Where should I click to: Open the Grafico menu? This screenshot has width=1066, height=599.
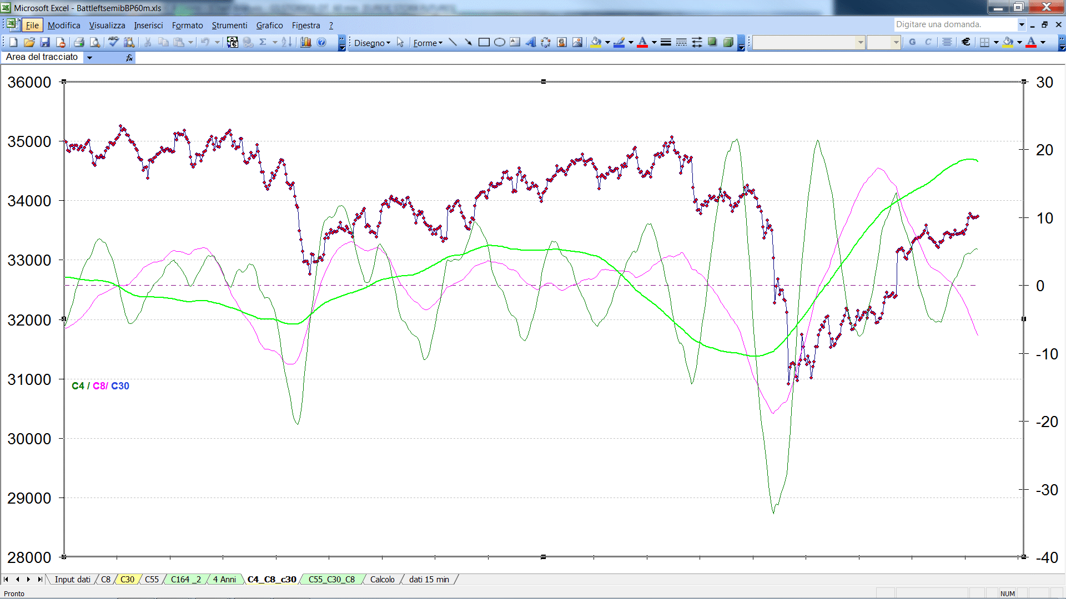click(x=269, y=25)
